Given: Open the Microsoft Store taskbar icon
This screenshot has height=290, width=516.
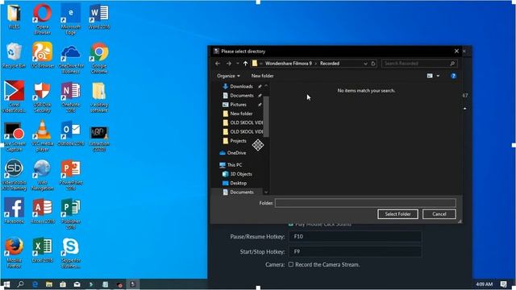Looking at the screenshot, I should click(63, 284).
